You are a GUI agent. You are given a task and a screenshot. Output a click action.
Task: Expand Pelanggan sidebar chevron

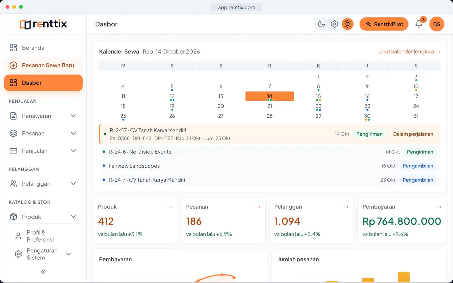[x=73, y=184]
